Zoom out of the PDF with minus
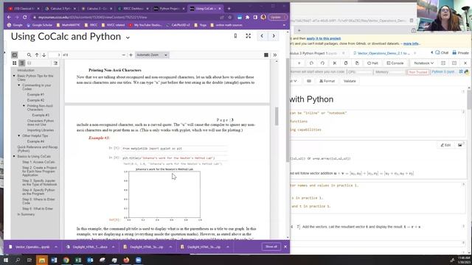The image size is (472, 265). pyautogui.click(x=123, y=55)
